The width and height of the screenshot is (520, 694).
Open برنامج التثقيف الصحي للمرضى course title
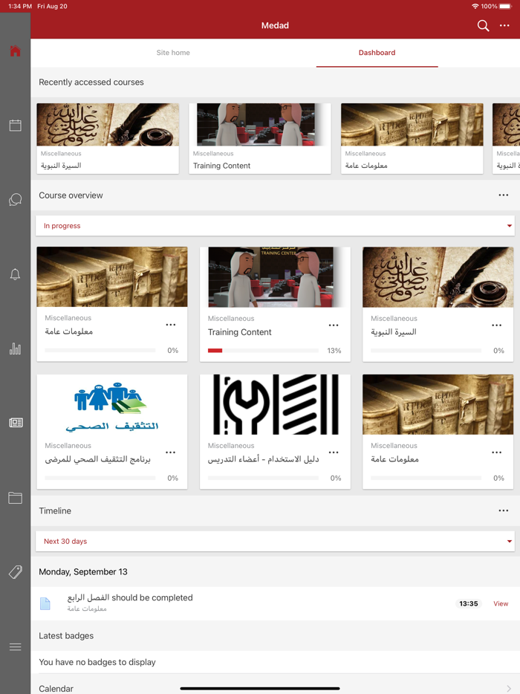point(97,459)
